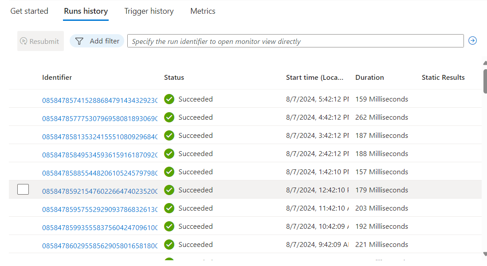
Task: Click the go arrow icon beside search field
Action: pyautogui.click(x=472, y=41)
